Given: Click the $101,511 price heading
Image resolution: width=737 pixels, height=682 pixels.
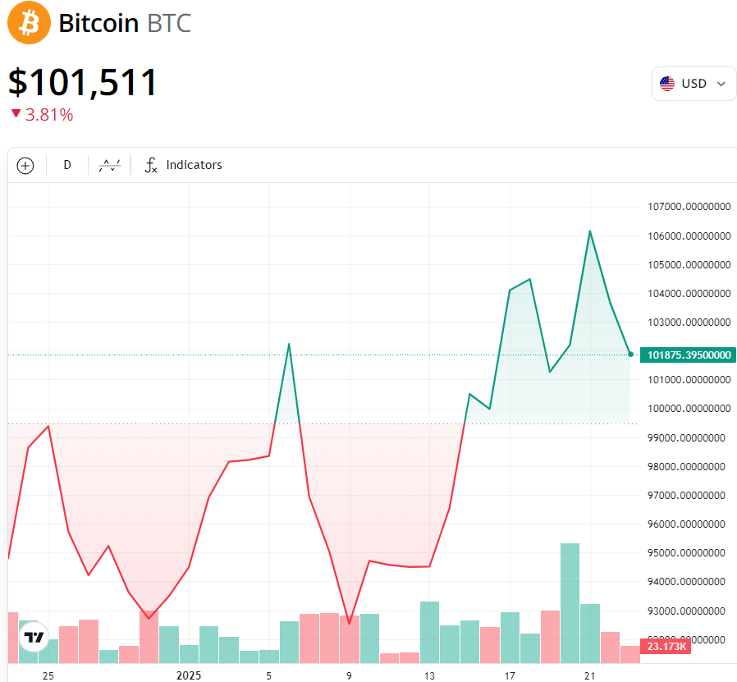Looking at the screenshot, I should [x=82, y=83].
